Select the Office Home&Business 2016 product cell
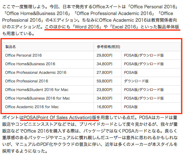The height and width of the screenshot is (157, 183). 48,64
